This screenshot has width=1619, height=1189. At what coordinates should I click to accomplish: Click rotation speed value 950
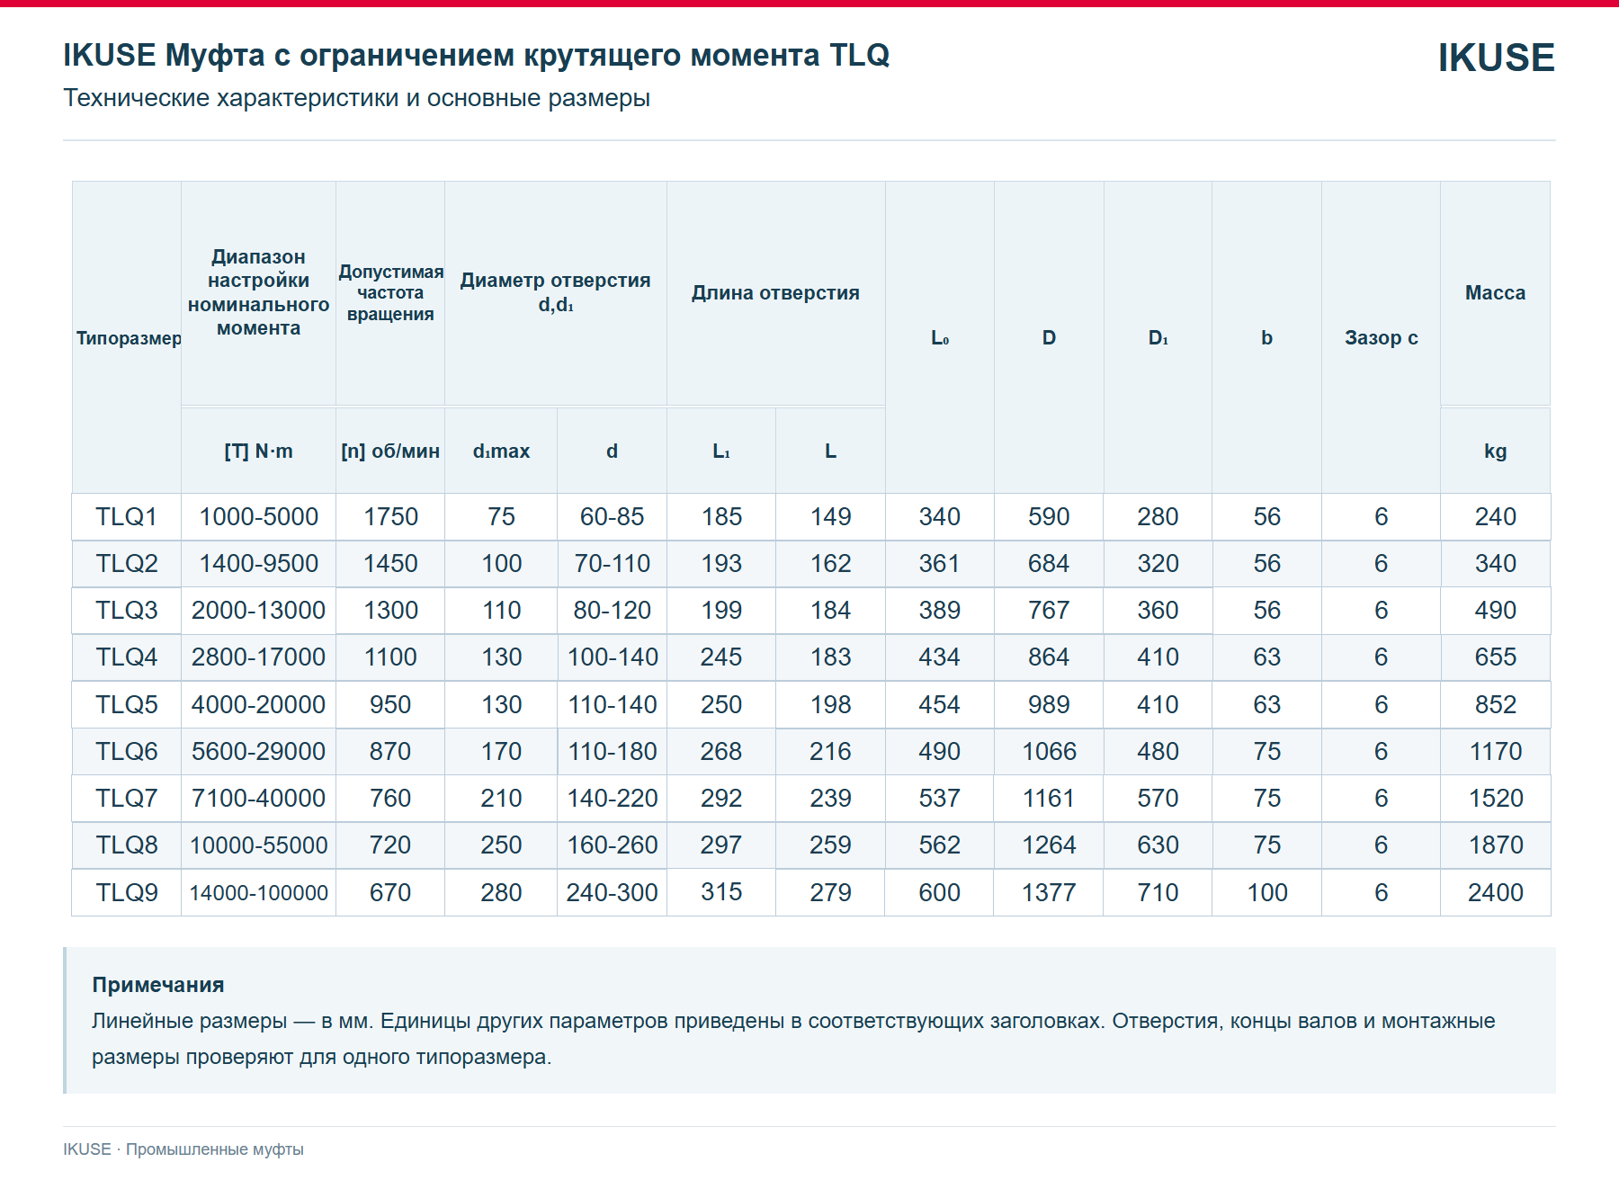(390, 704)
